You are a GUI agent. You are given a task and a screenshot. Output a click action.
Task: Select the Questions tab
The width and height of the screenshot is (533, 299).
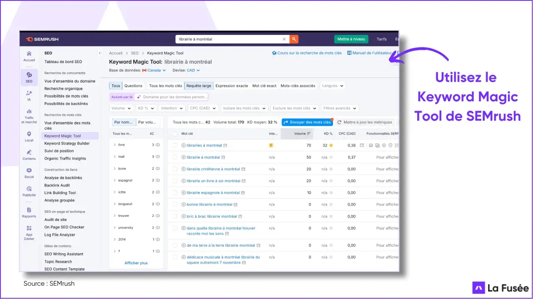pos(133,86)
